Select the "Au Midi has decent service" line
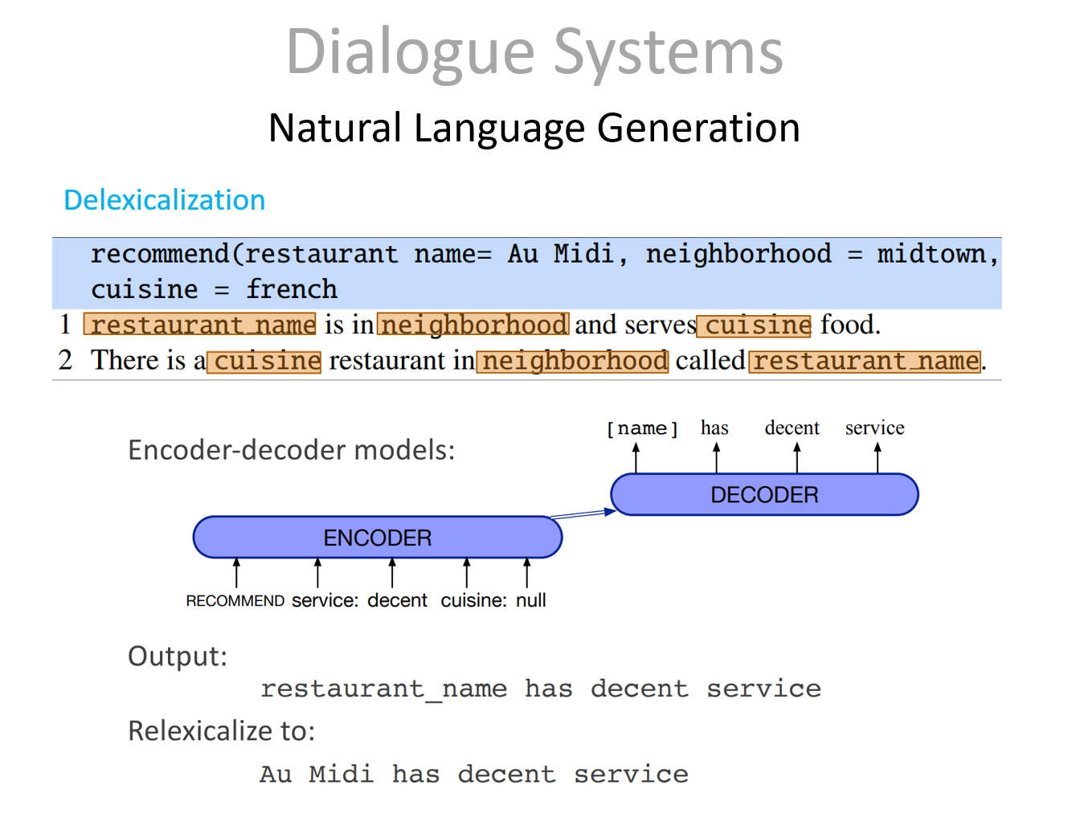 (x=474, y=775)
